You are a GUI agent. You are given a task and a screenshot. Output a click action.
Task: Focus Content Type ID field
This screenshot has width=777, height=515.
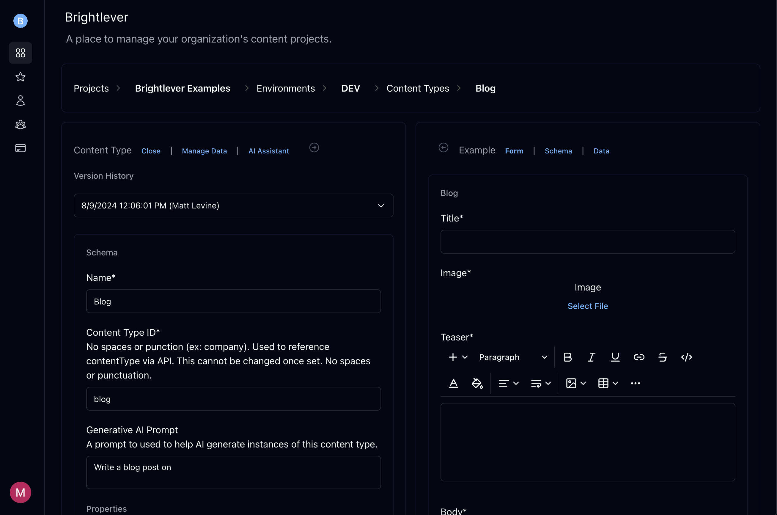click(x=233, y=399)
